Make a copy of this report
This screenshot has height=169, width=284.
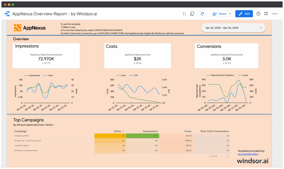[x=192, y=14]
